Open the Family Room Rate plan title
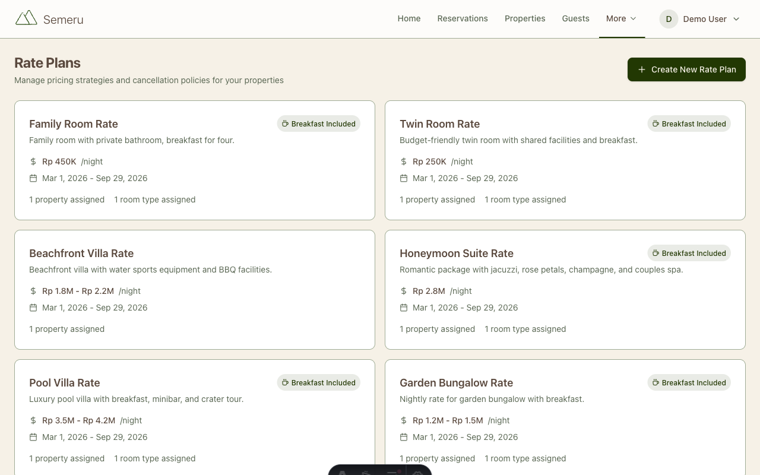 74,124
